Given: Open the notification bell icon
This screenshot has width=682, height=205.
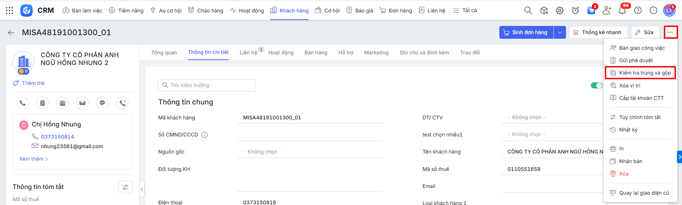Looking at the screenshot, I should pos(622,11).
